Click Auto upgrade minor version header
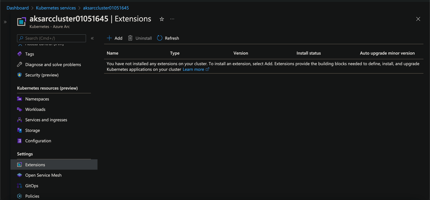 coord(387,53)
